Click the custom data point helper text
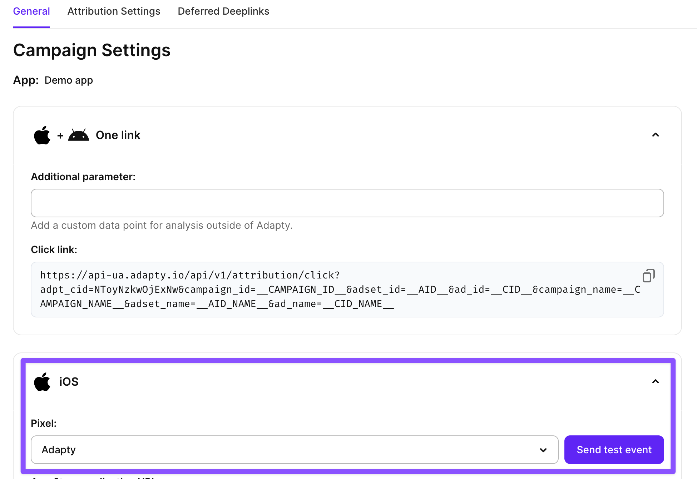Viewport: 697px width, 479px height. [x=162, y=226]
